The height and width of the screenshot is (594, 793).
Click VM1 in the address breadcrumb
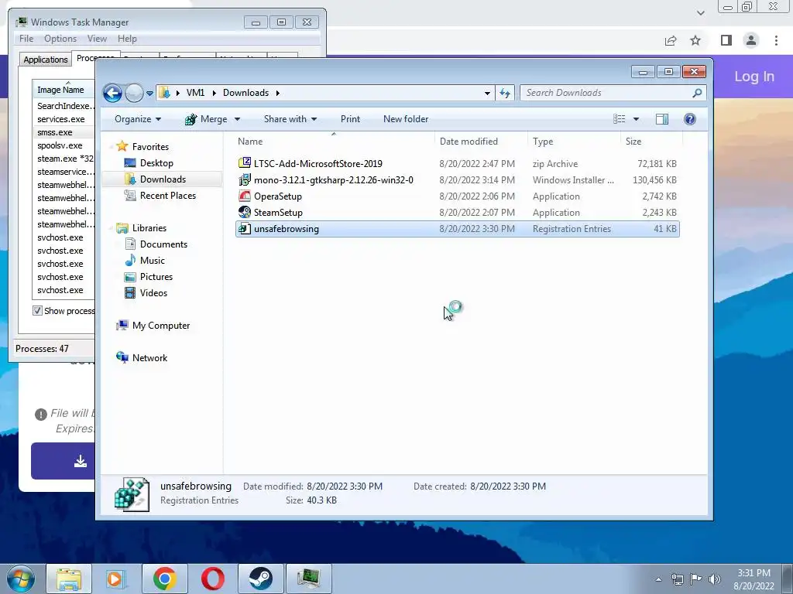pyautogui.click(x=195, y=93)
